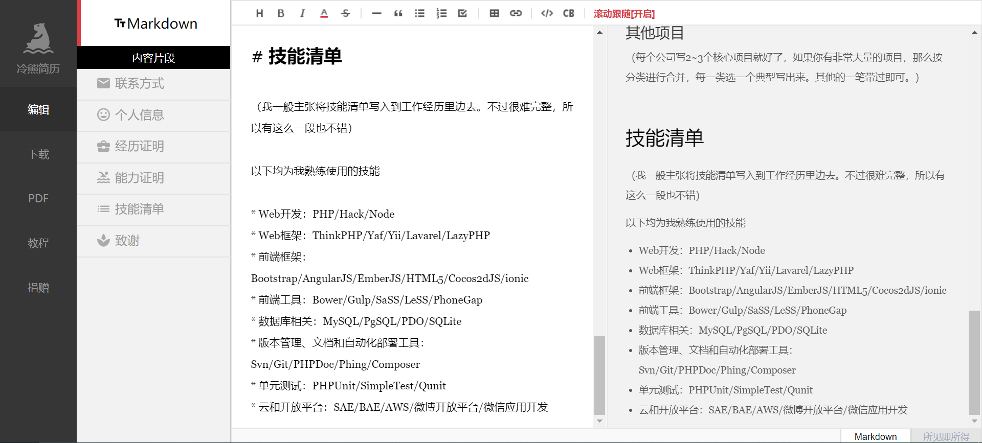Click the preview heading 技能清单
Screen dimensions: 982x443
click(x=664, y=138)
